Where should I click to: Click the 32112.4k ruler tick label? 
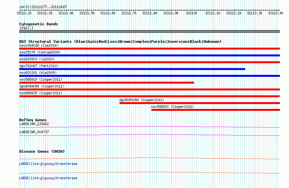[276, 13]
